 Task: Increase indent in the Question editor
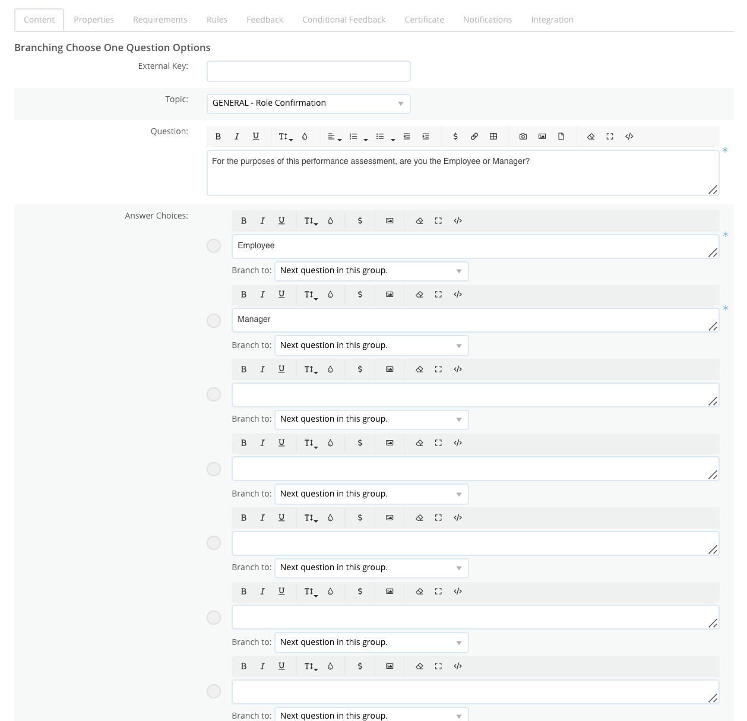coord(425,136)
